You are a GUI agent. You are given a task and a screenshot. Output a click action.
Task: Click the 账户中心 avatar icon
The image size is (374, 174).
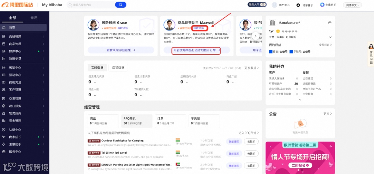point(275,5)
